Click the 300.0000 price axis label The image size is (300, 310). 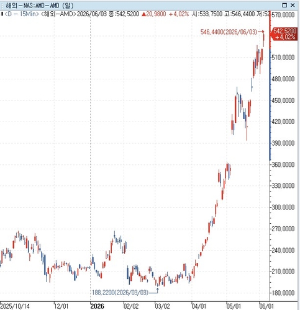(x=283, y=207)
